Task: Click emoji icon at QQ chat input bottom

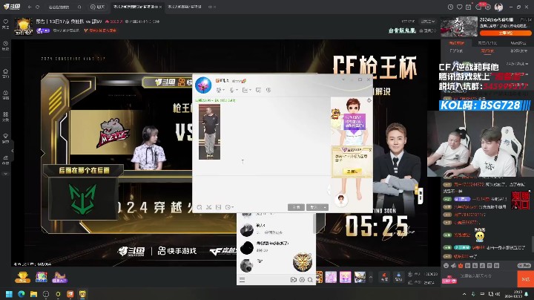Action: 200,207
